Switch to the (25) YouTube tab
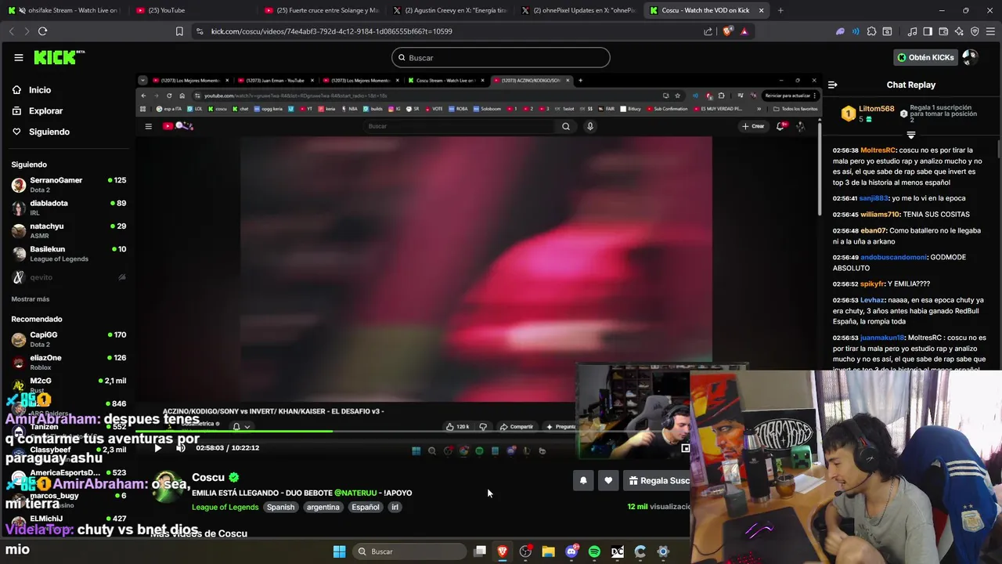 click(192, 10)
